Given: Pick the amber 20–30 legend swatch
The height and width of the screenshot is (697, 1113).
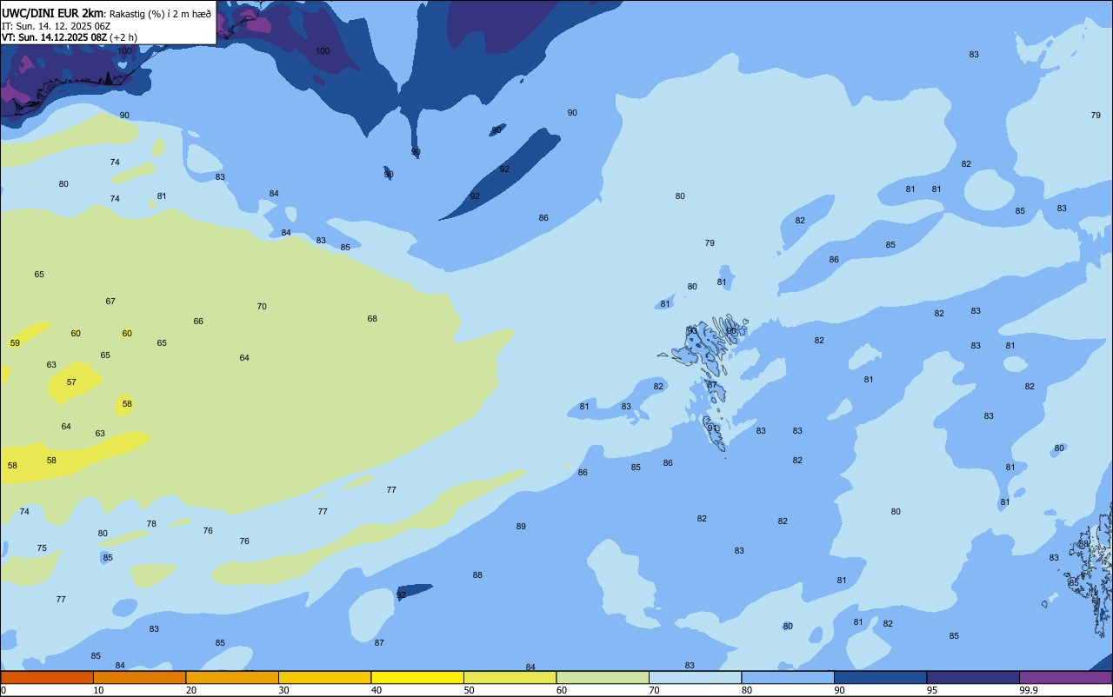Looking at the screenshot, I should pyautogui.click(x=232, y=677).
